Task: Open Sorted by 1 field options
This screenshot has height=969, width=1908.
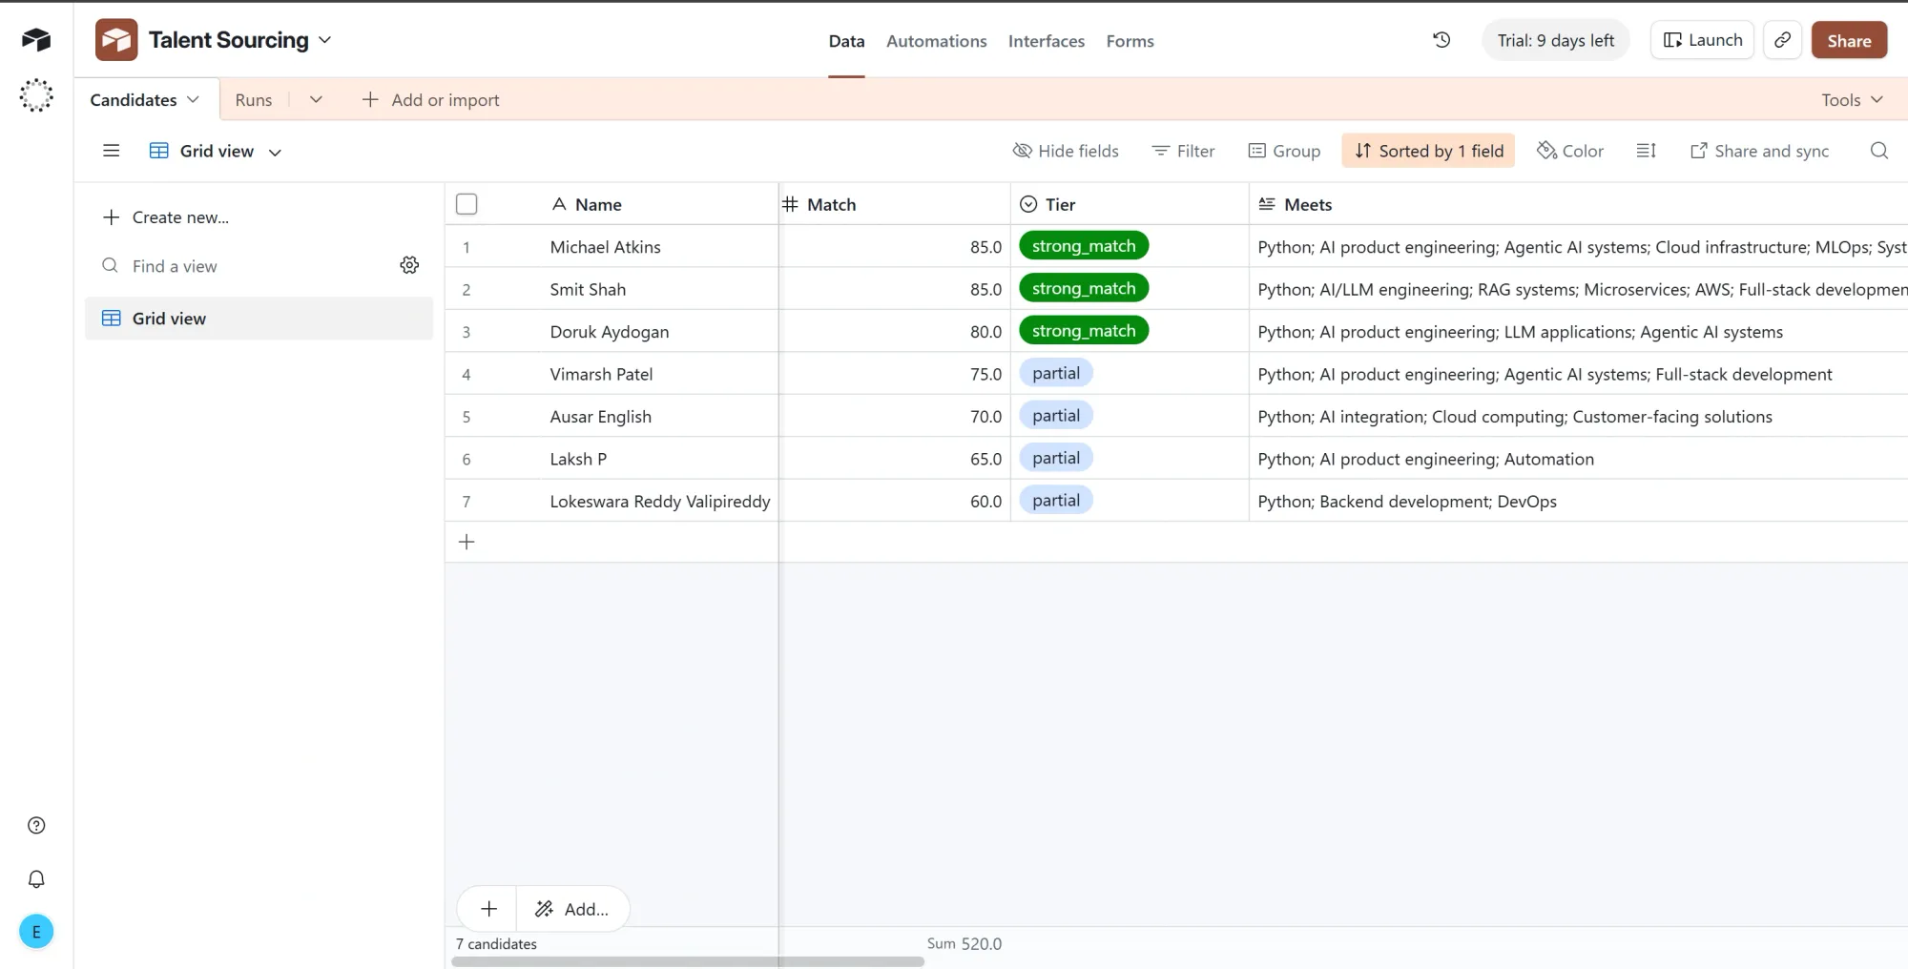Action: pos(1428,151)
